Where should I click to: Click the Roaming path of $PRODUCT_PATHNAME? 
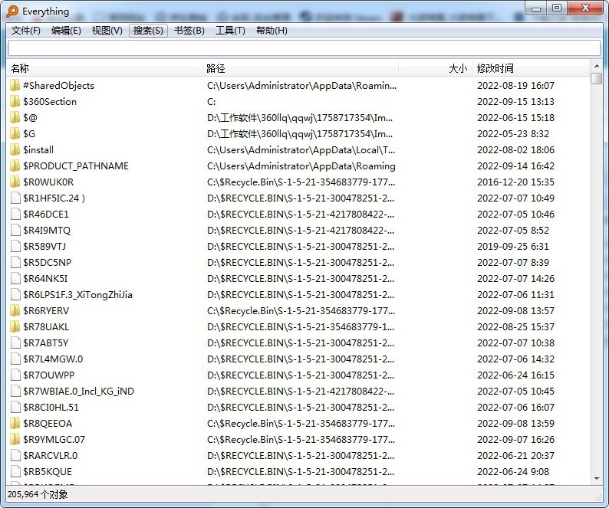click(x=301, y=166)
